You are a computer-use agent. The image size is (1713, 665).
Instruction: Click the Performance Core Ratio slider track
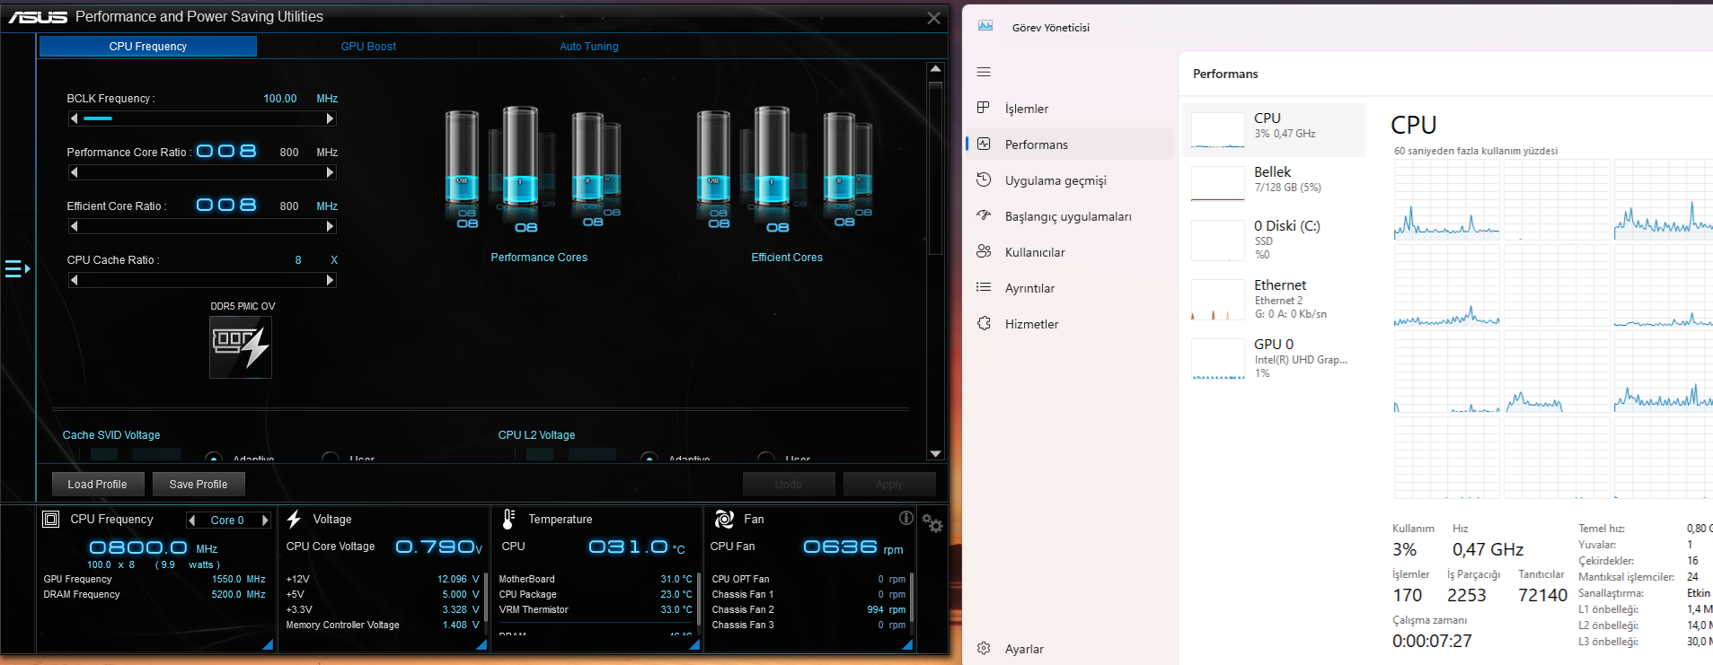click(x=202, y=172)
